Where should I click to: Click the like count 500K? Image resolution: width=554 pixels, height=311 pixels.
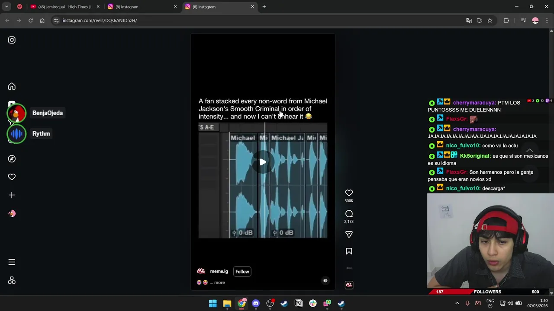349,201
